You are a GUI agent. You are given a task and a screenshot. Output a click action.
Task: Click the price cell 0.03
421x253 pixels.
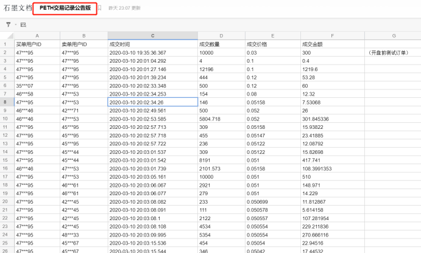[x=273, y=52]
